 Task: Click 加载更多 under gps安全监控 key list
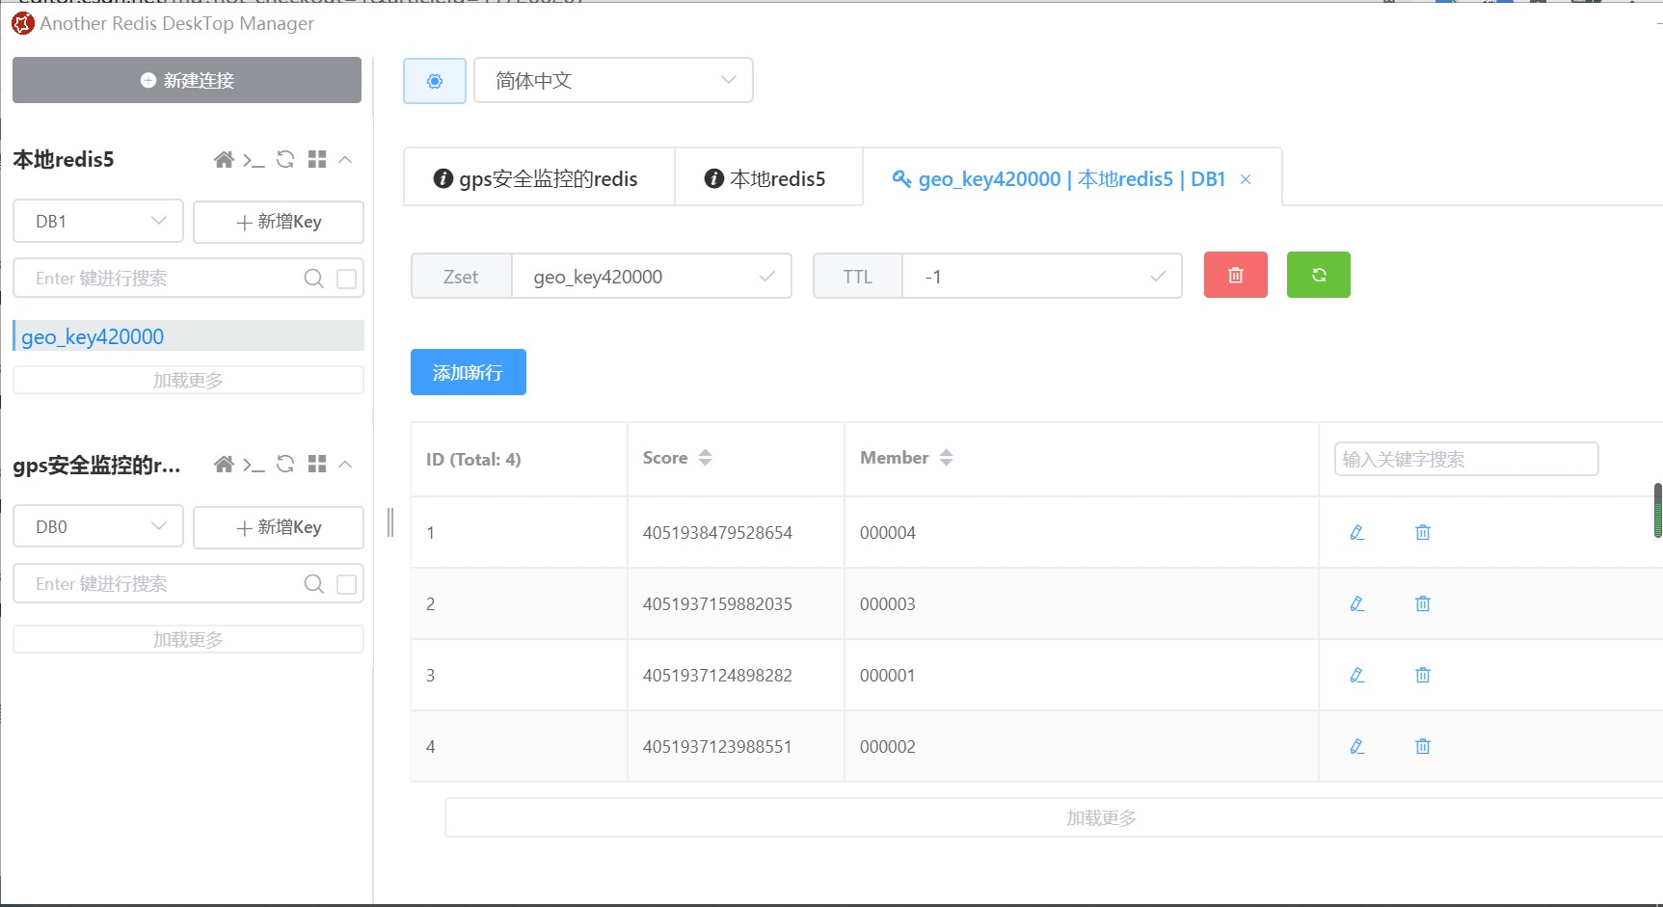tap(188, 639)
